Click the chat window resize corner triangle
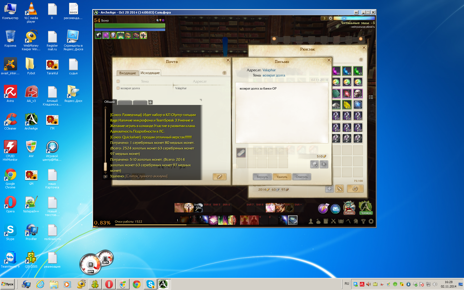 [x=201, y=100]
